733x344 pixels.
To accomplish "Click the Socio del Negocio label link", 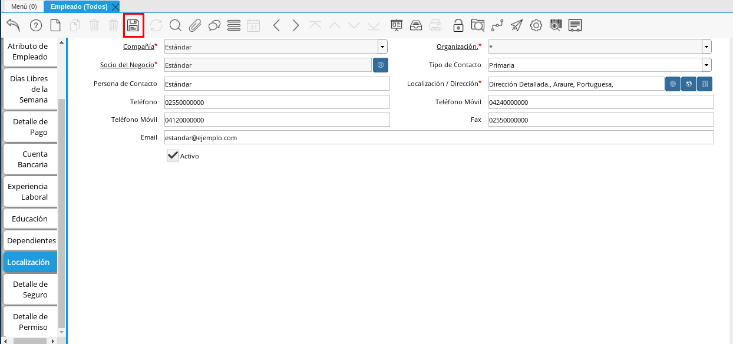I will point(127,65).
